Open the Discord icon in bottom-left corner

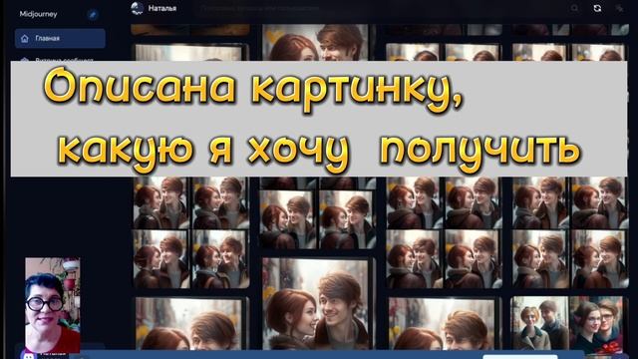pyautogui.click(x=29, y=355)
